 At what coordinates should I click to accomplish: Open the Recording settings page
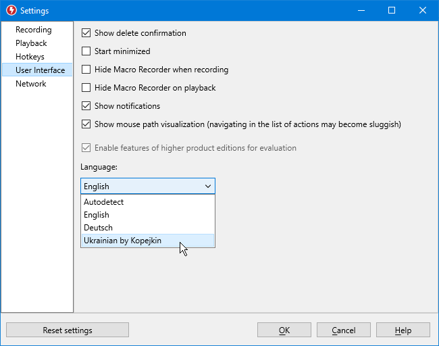pos(34,30)
